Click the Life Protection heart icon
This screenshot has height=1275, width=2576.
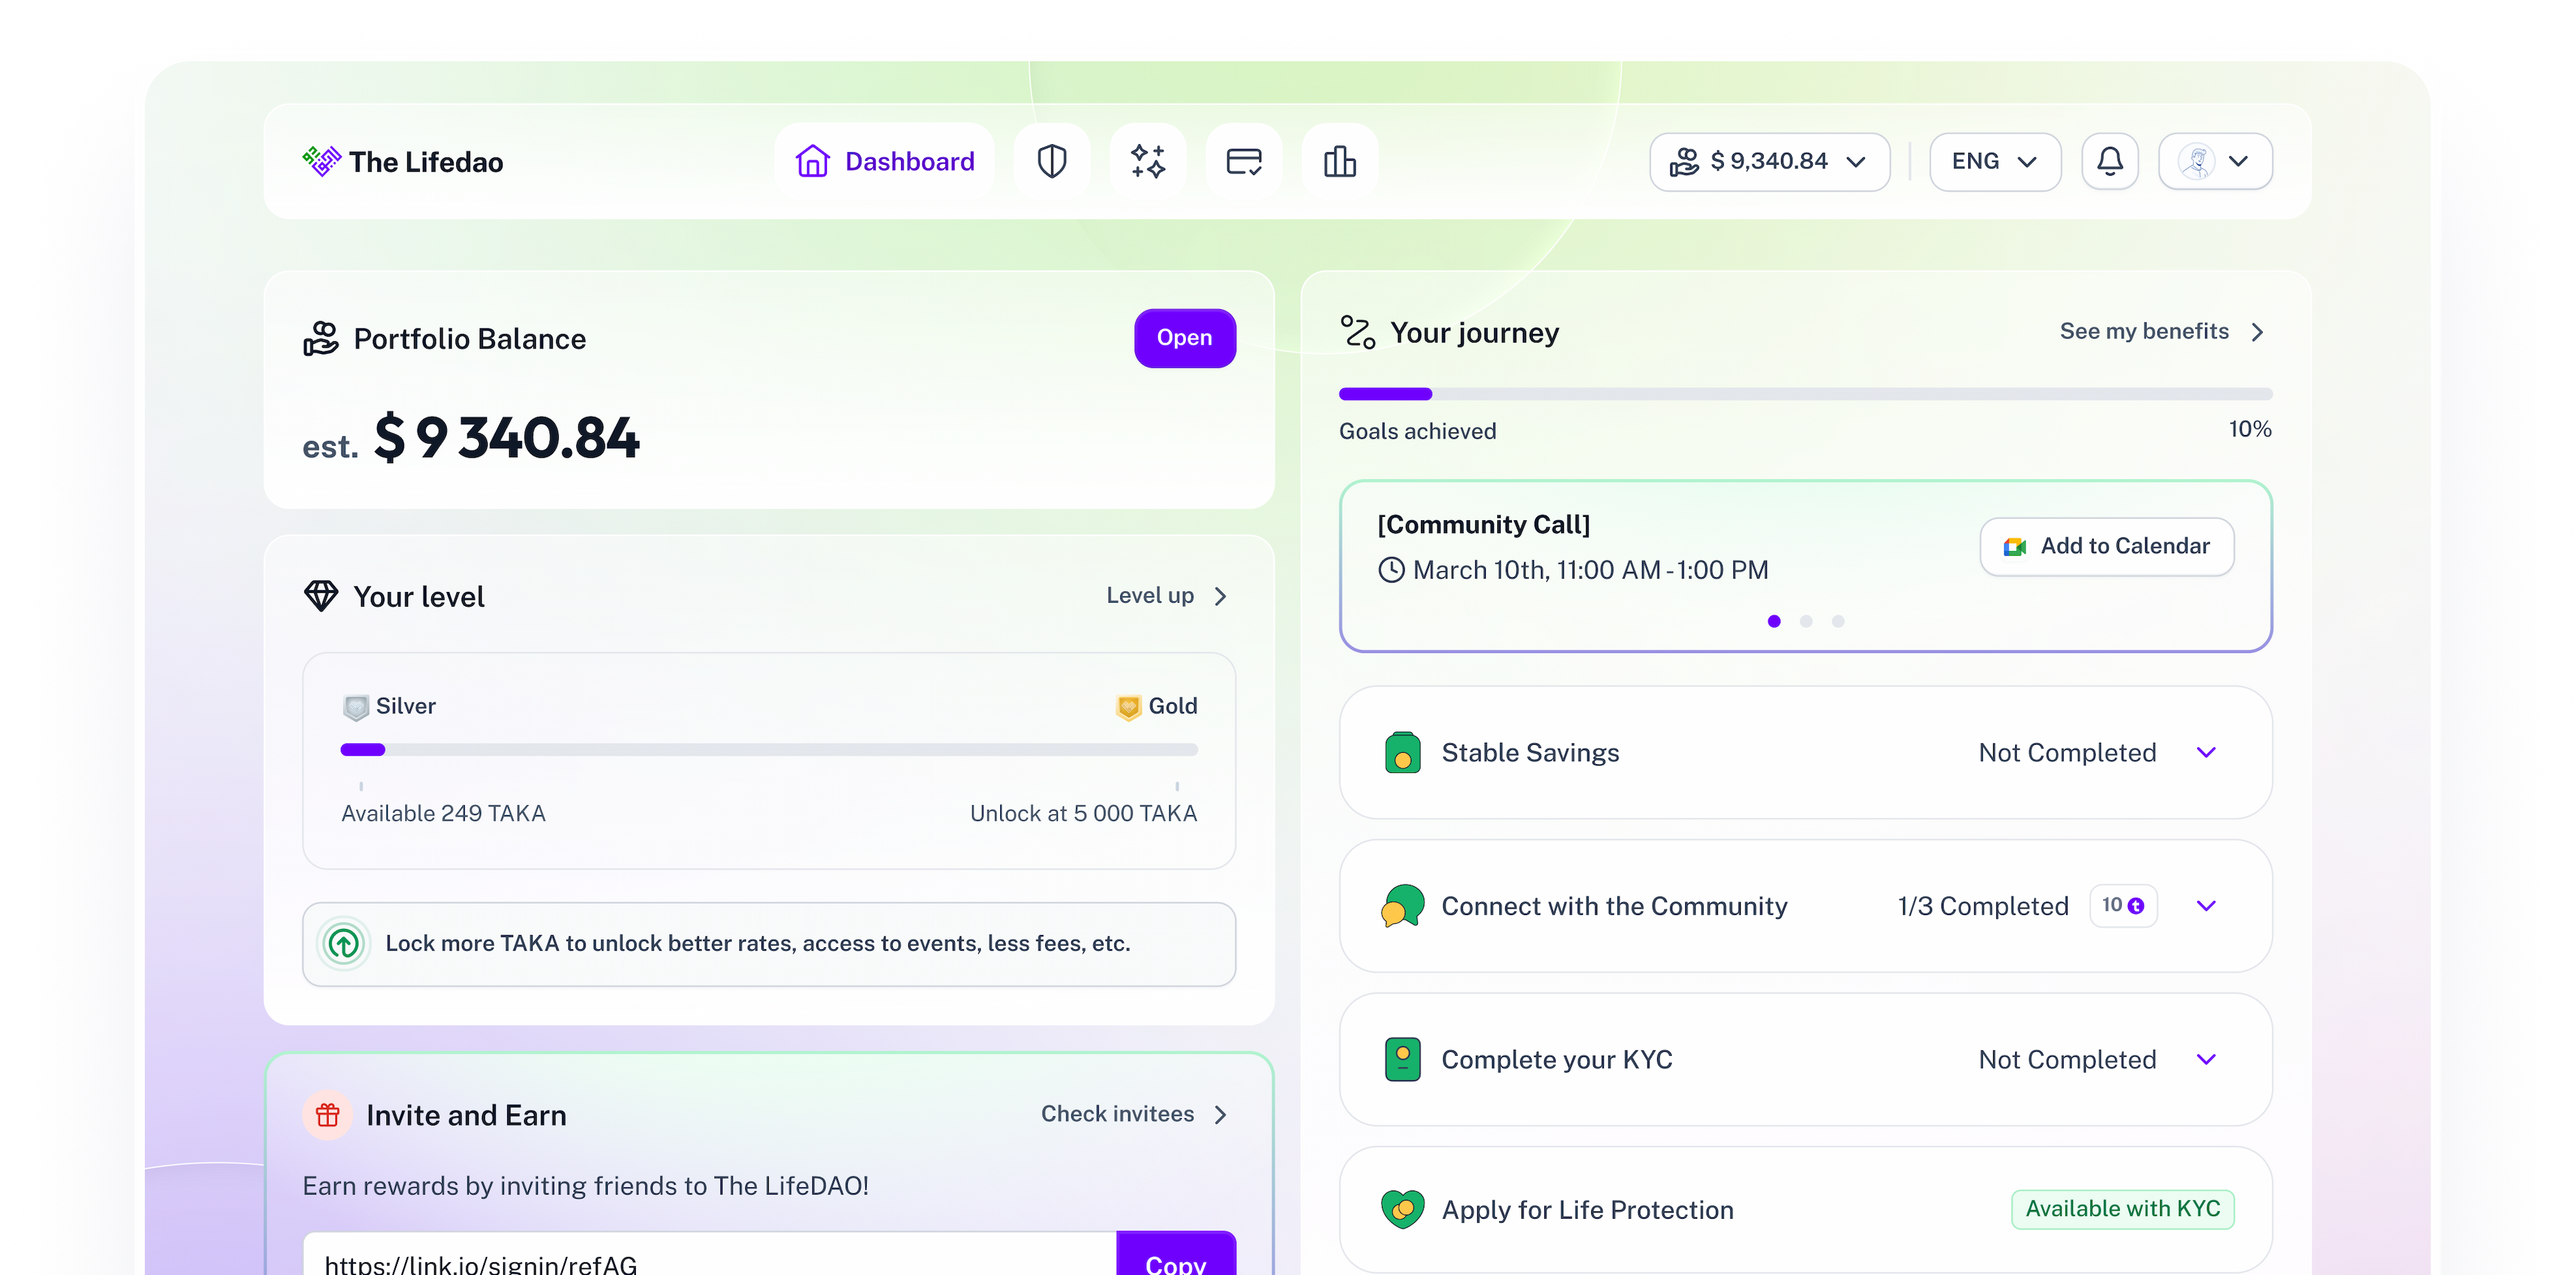point(1402,1209)
